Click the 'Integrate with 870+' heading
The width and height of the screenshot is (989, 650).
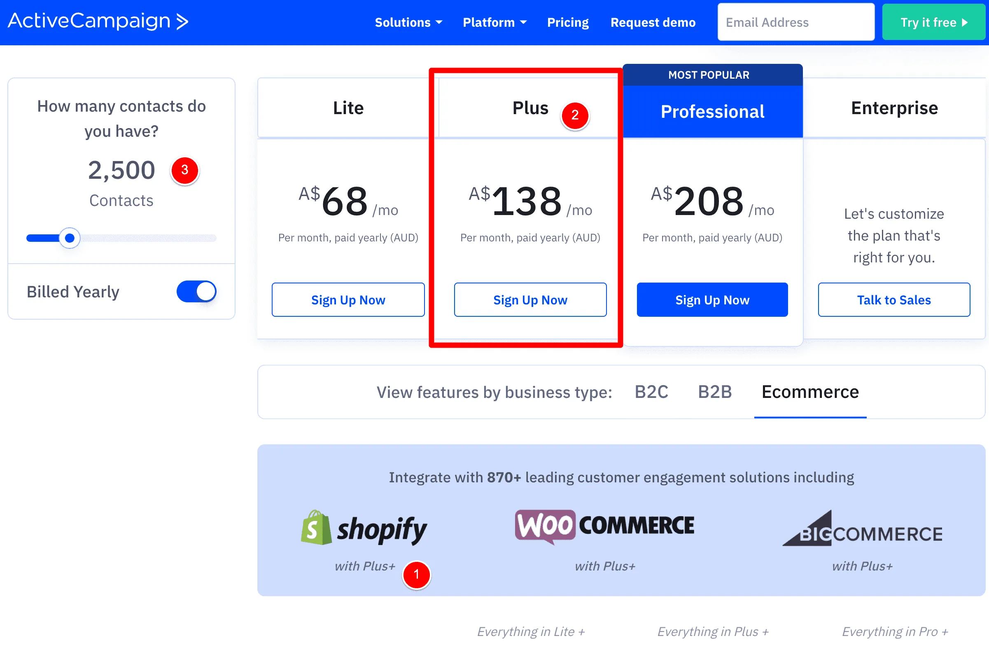pos(621,477)
